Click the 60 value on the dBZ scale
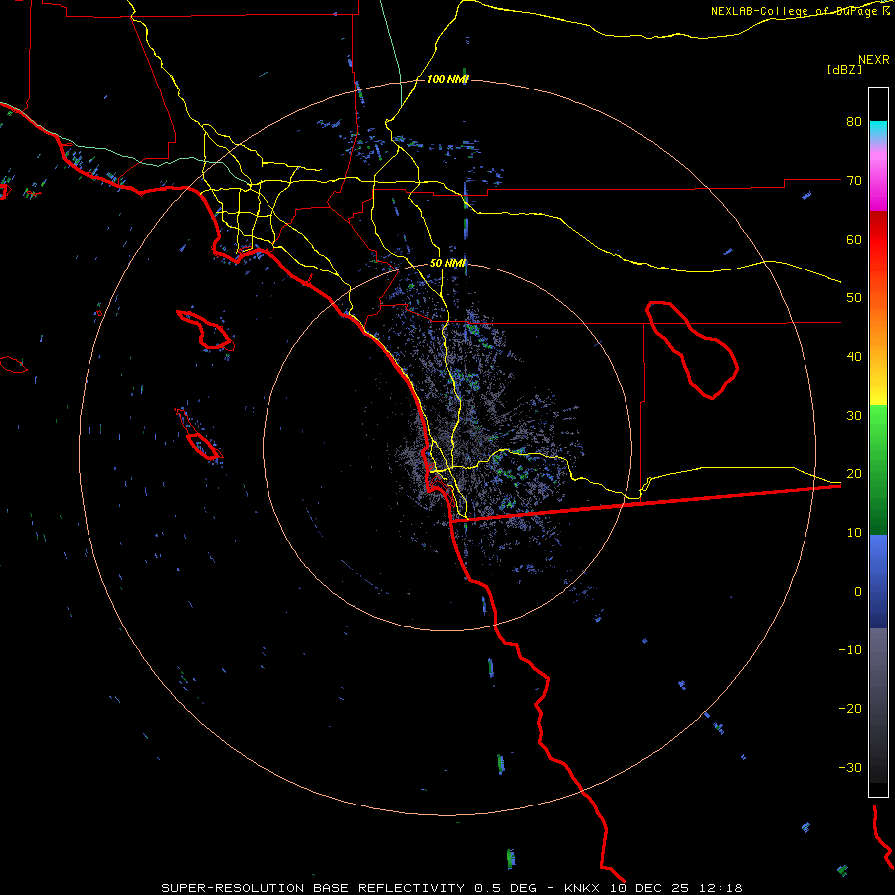This screenshot has height=895, width=895. 854,239
